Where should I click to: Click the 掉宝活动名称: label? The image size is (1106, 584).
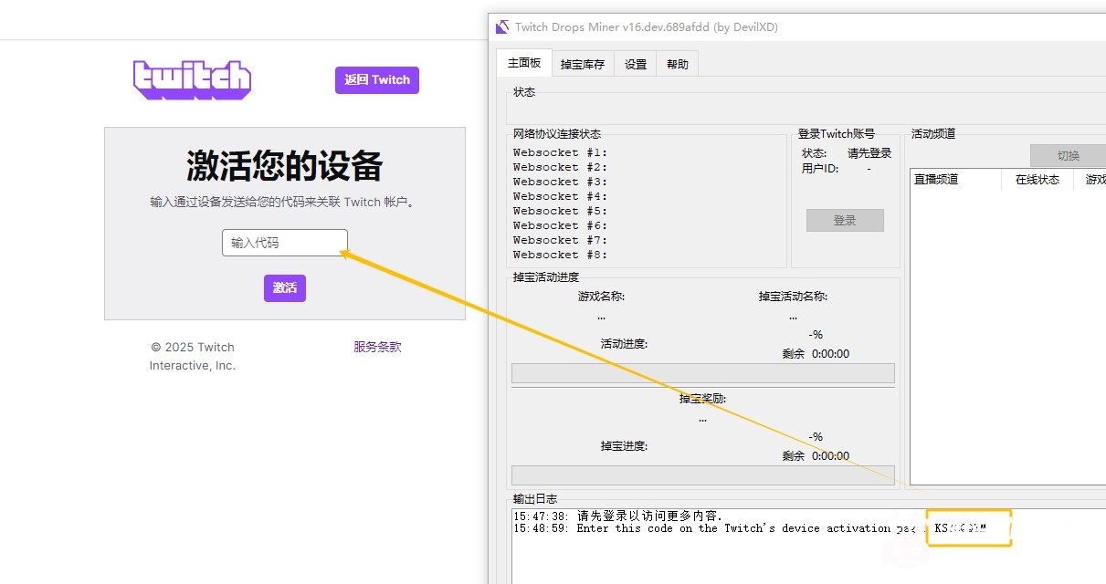click(793, 297)
